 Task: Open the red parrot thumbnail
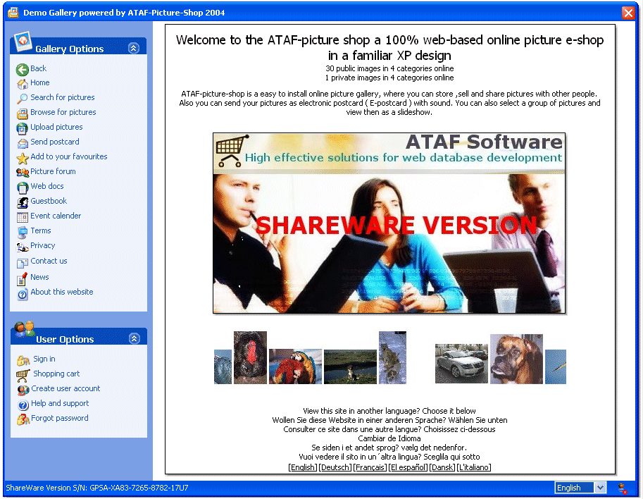(x=295, y=366)
